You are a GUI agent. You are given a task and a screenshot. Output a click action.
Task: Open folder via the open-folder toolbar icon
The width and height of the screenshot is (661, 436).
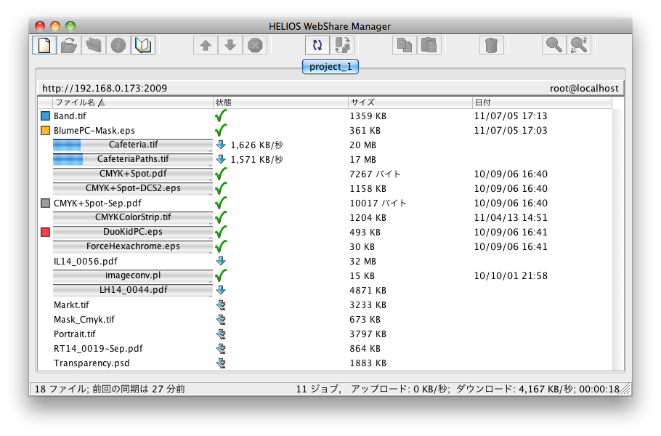tap(69, 45)
